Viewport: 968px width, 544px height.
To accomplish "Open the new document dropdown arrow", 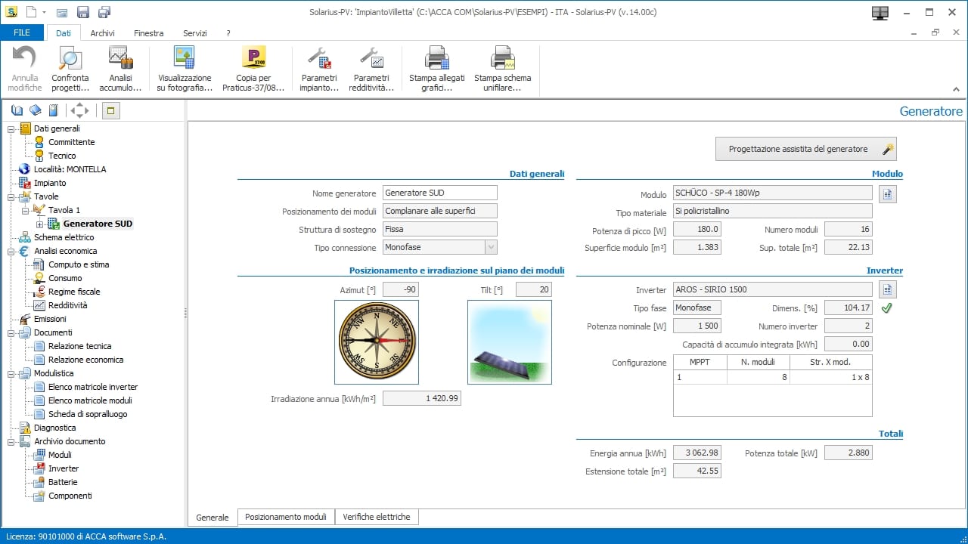I will point(45,12).
